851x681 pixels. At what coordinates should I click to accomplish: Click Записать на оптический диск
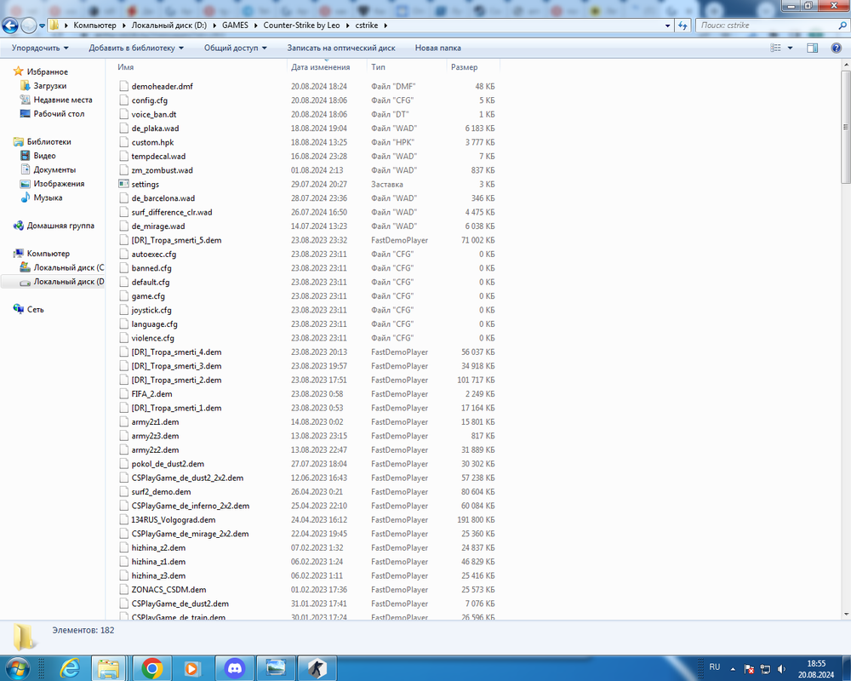pos(341,48)
